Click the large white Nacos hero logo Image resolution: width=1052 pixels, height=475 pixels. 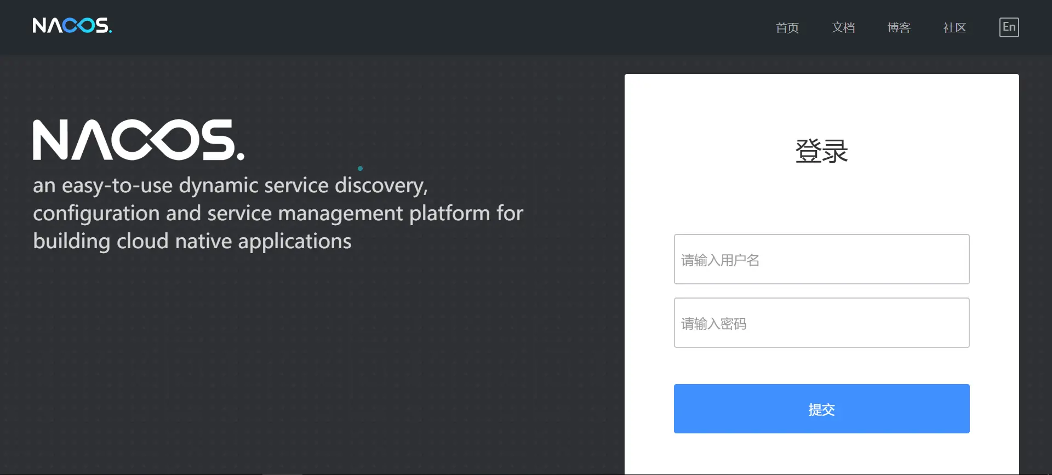138,140
